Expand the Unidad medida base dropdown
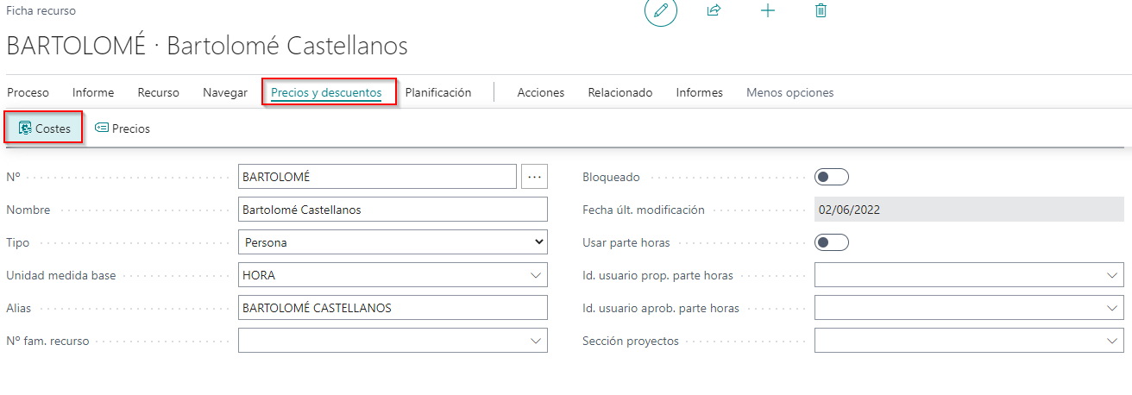Screen dimensions: 1132x395 click(535, 275)
